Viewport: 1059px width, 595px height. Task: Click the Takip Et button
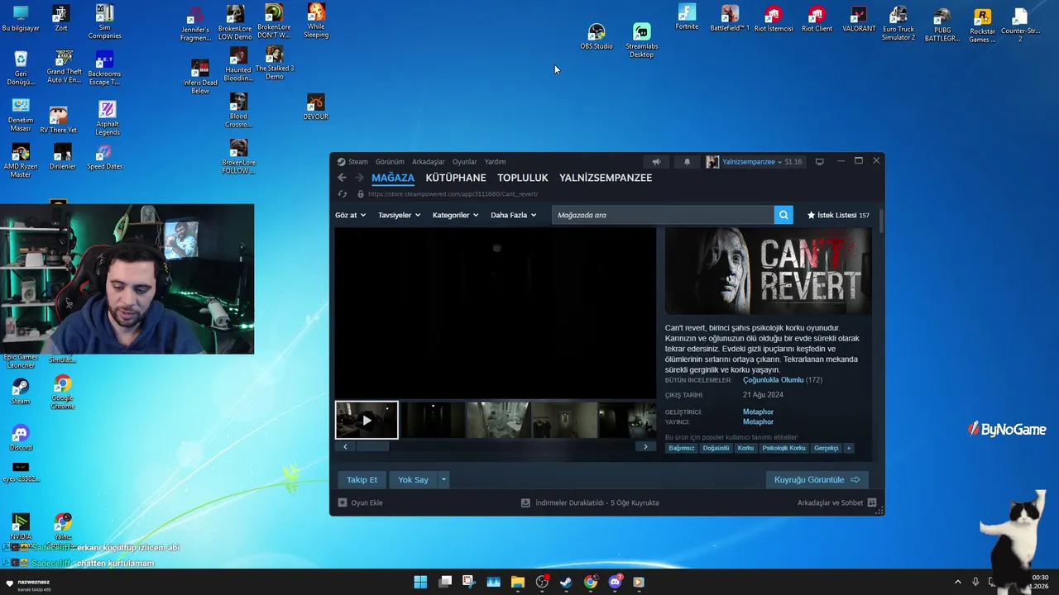[362, 479]
